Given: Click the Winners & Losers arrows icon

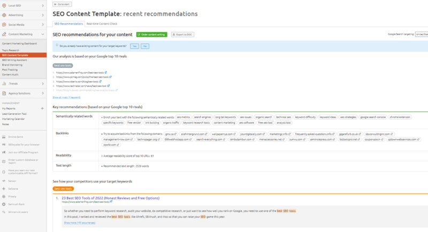Looking at the screenshot, I should pos(4,211).
